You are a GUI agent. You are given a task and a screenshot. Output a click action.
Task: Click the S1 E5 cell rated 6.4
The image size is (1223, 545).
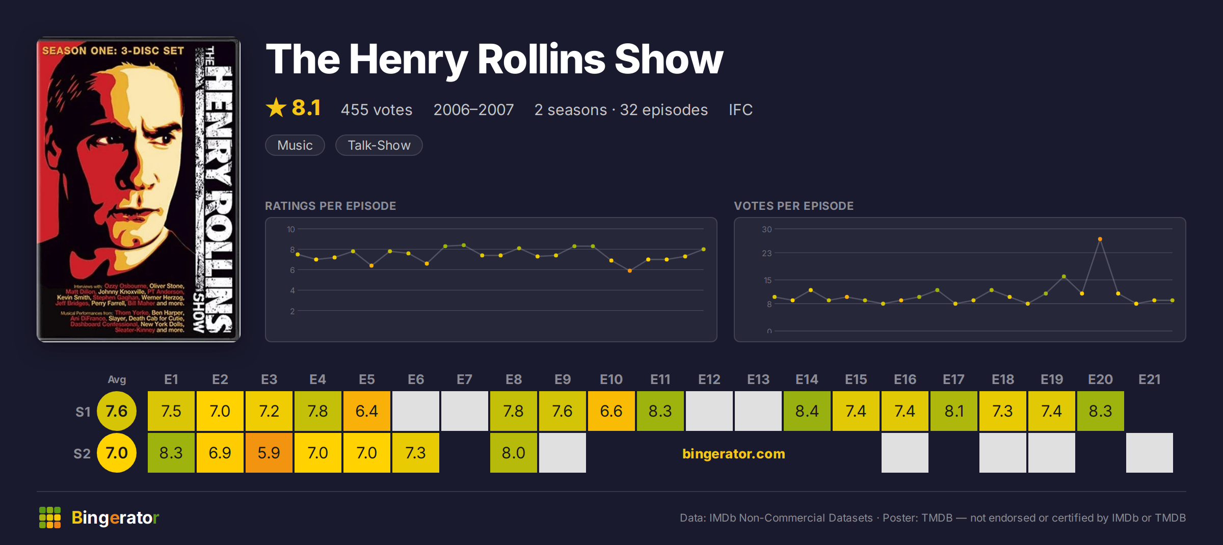point(366,411)
